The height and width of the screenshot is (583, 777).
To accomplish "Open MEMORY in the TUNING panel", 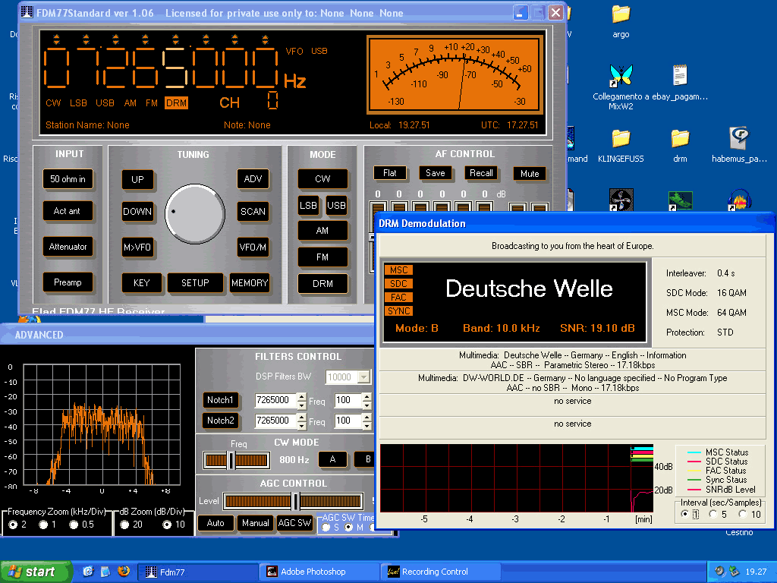I will click(250, 282).
